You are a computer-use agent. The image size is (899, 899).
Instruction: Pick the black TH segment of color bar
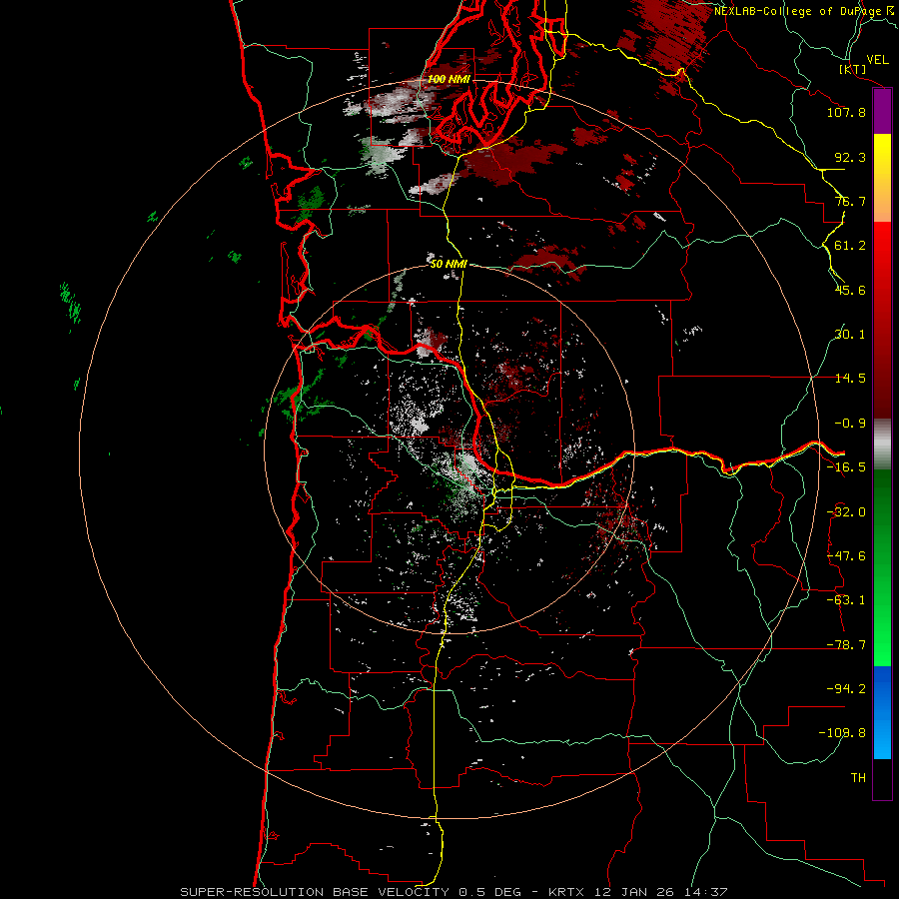(x=882, y=778)
